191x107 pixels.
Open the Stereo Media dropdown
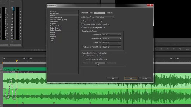112,39
